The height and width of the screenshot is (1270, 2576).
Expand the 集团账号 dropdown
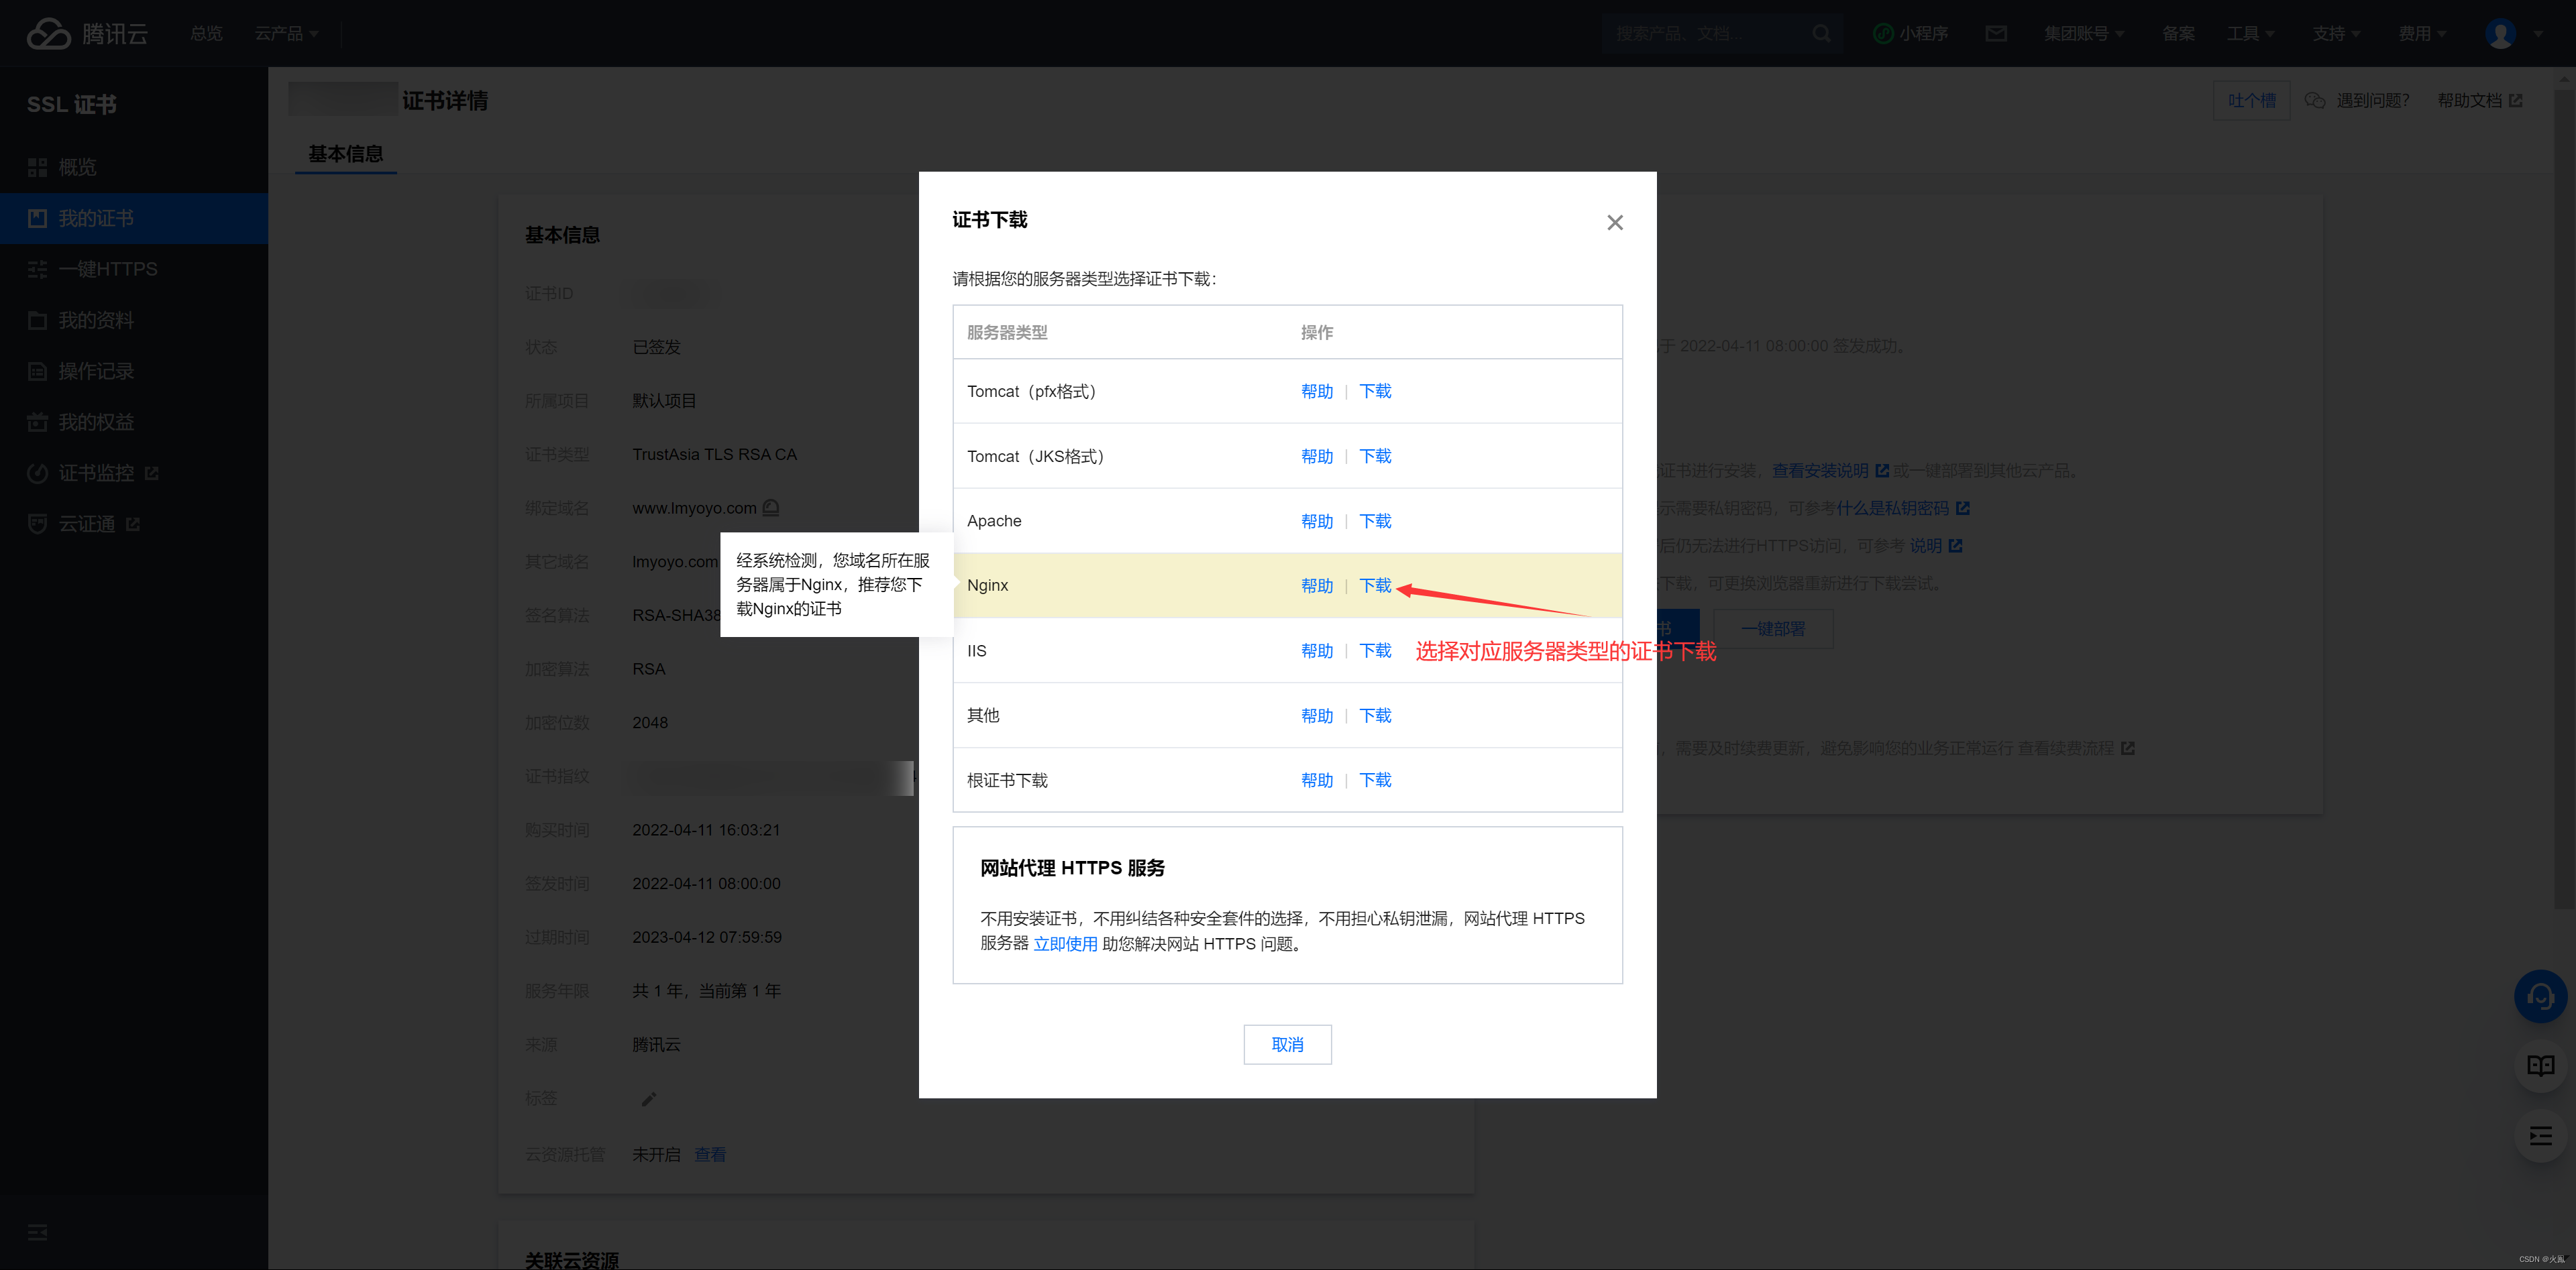click(2084, 33)
